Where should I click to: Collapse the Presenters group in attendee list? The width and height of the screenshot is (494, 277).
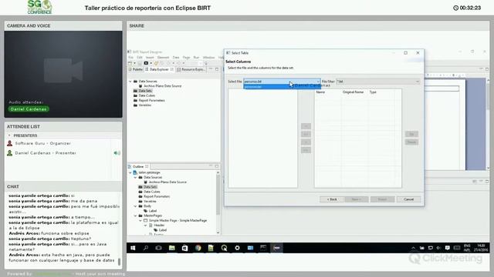9,135
